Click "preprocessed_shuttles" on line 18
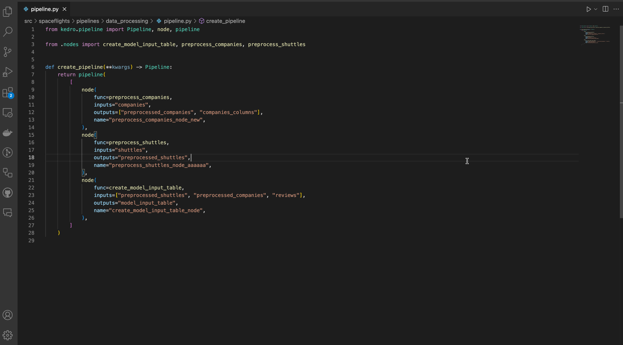Image resolution: width=623 pixels, height=345 pixels. click(153, 157)
